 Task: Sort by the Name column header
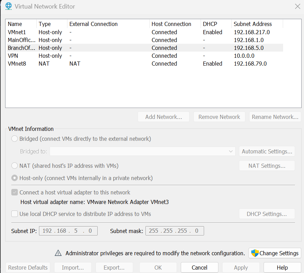point(21,24)
